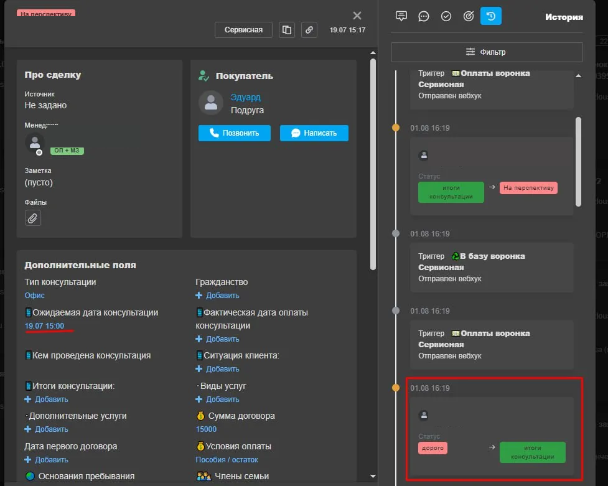Open the Фильтр history filter
Screen dimensions: 608x486
(487, 52)
